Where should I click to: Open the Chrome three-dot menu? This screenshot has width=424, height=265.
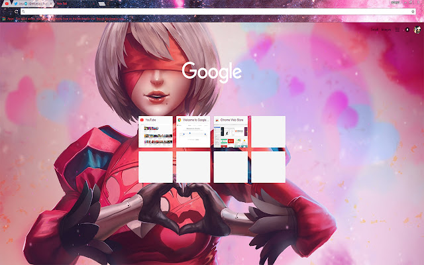coord(420,12)
